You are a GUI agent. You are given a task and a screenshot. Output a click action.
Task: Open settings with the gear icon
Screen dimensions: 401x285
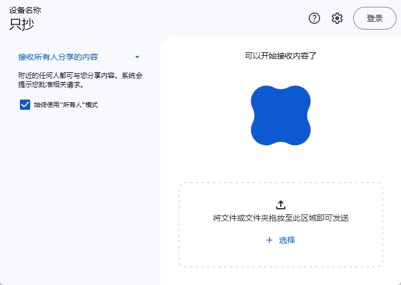tap(337, 18)
